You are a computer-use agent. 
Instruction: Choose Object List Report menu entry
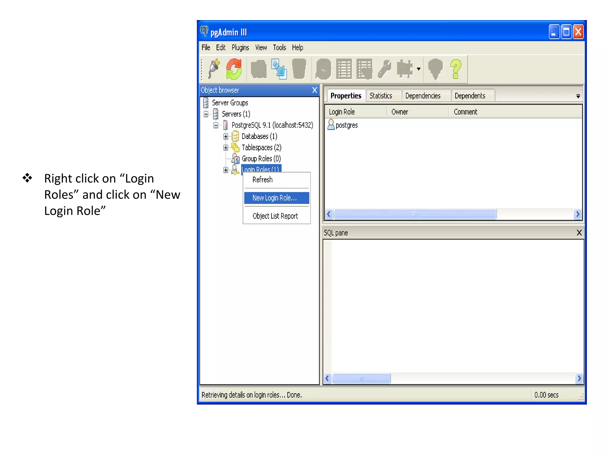pyautogui.click(x=277, y=216)
